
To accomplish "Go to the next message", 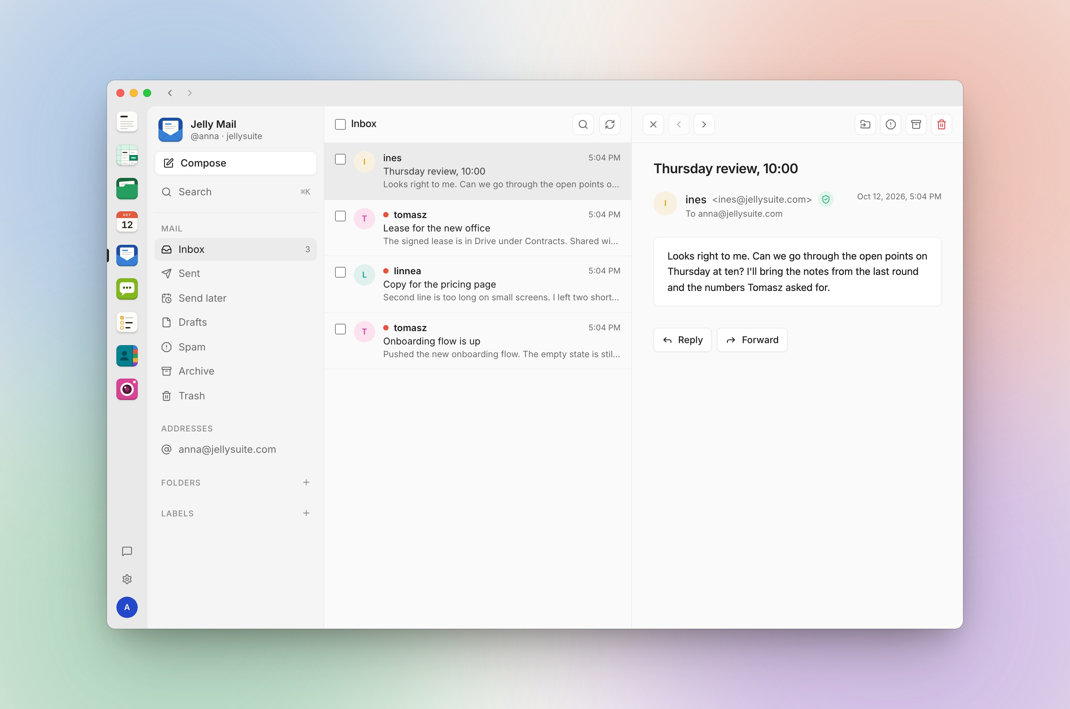I will point(704,124).
